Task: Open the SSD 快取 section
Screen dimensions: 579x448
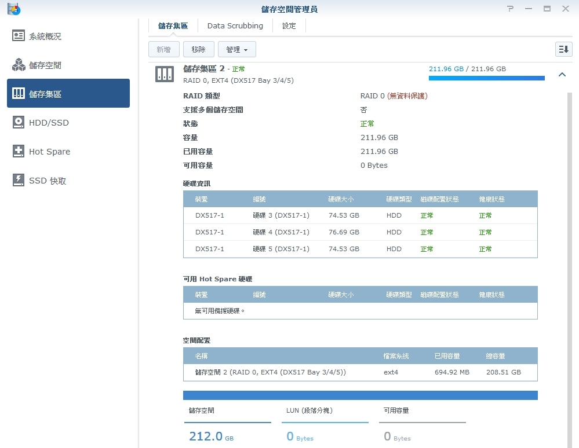Action: (68, 181)
